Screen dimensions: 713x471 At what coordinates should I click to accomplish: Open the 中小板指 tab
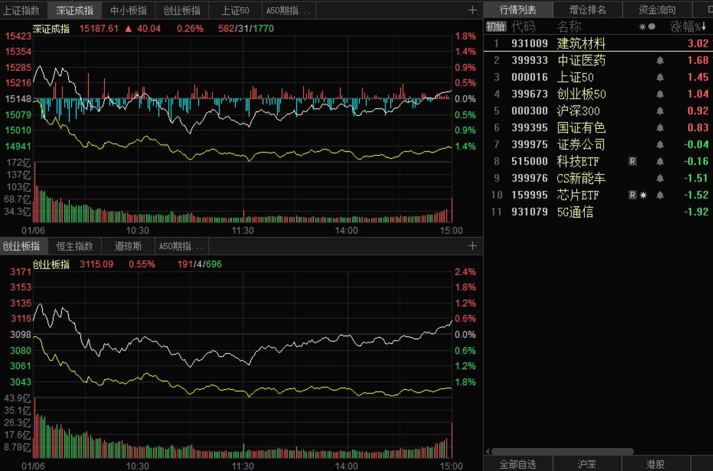pos(128,10)
